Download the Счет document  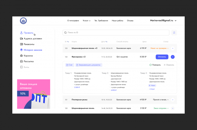[x=69, y=65]
